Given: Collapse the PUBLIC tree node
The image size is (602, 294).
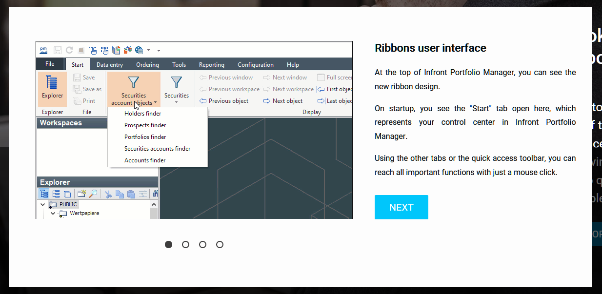Looking at the screenshot, I should [42, 205].
